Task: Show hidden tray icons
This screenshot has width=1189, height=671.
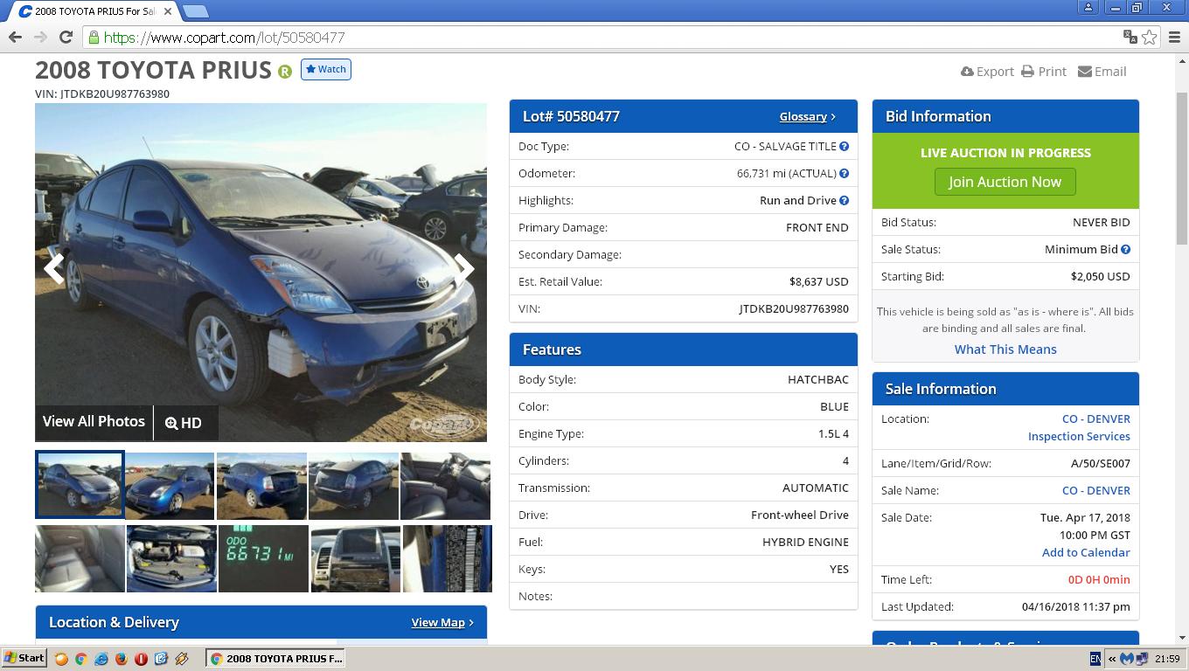Action: point(1111,659)
